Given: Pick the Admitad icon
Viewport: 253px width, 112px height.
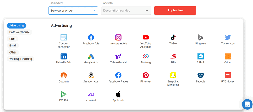Looking at the screenshot, I should tap(91, 94).
